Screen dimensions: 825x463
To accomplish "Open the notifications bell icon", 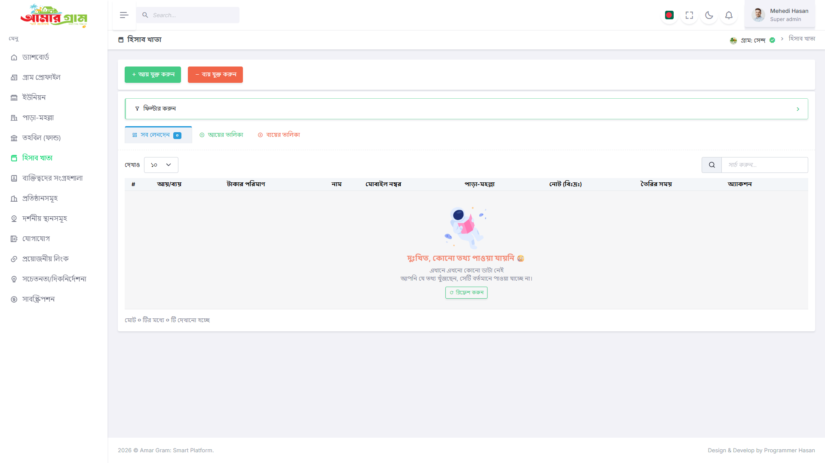I will pyautogui.click(x=729, y=15).
